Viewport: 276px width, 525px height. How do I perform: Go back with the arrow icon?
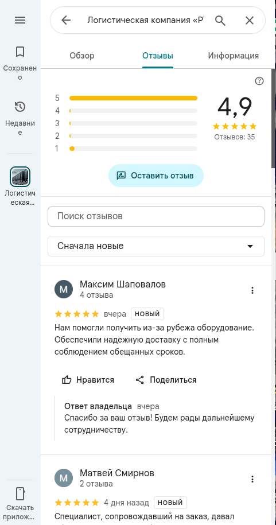coord(67,21)
